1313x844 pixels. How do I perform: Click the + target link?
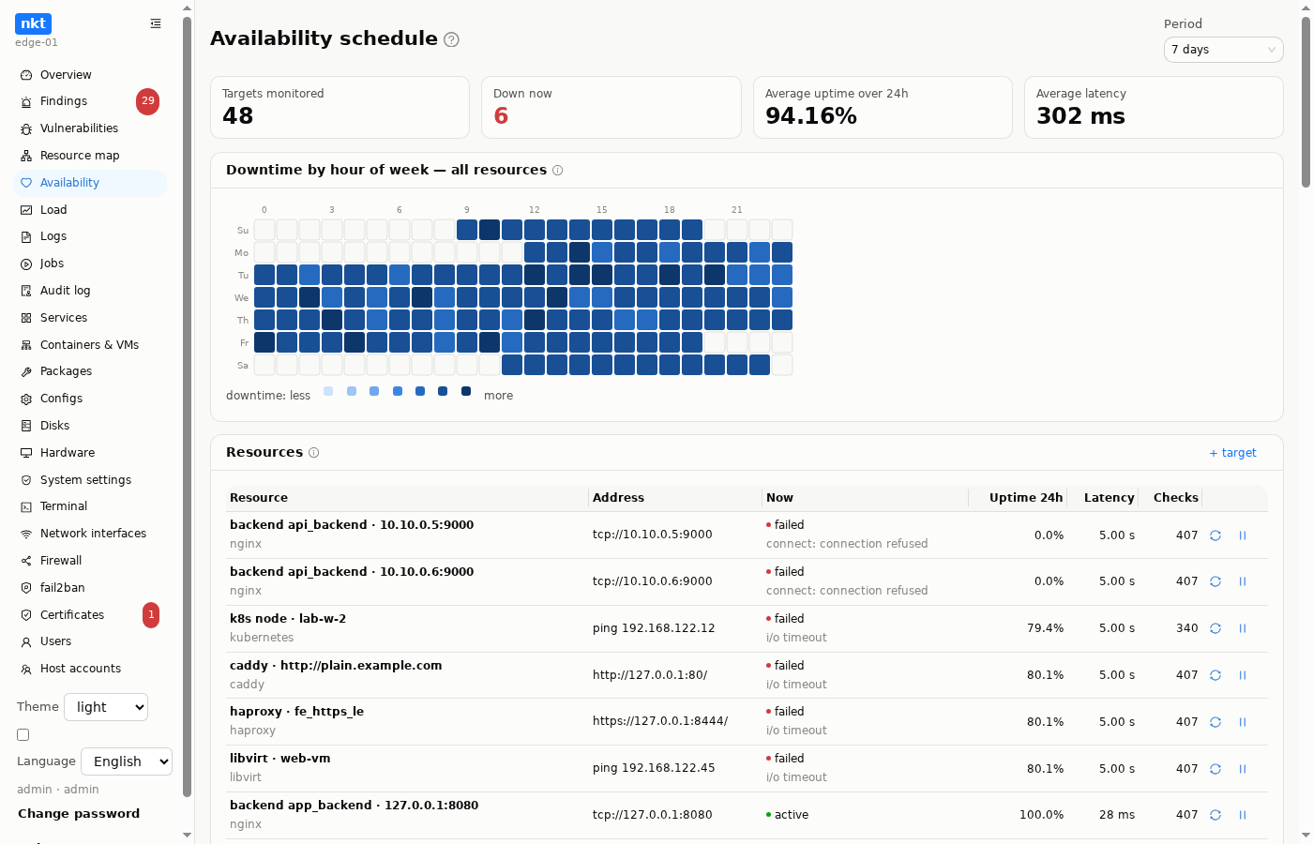pyautogui.click(x=1232, y=453)
